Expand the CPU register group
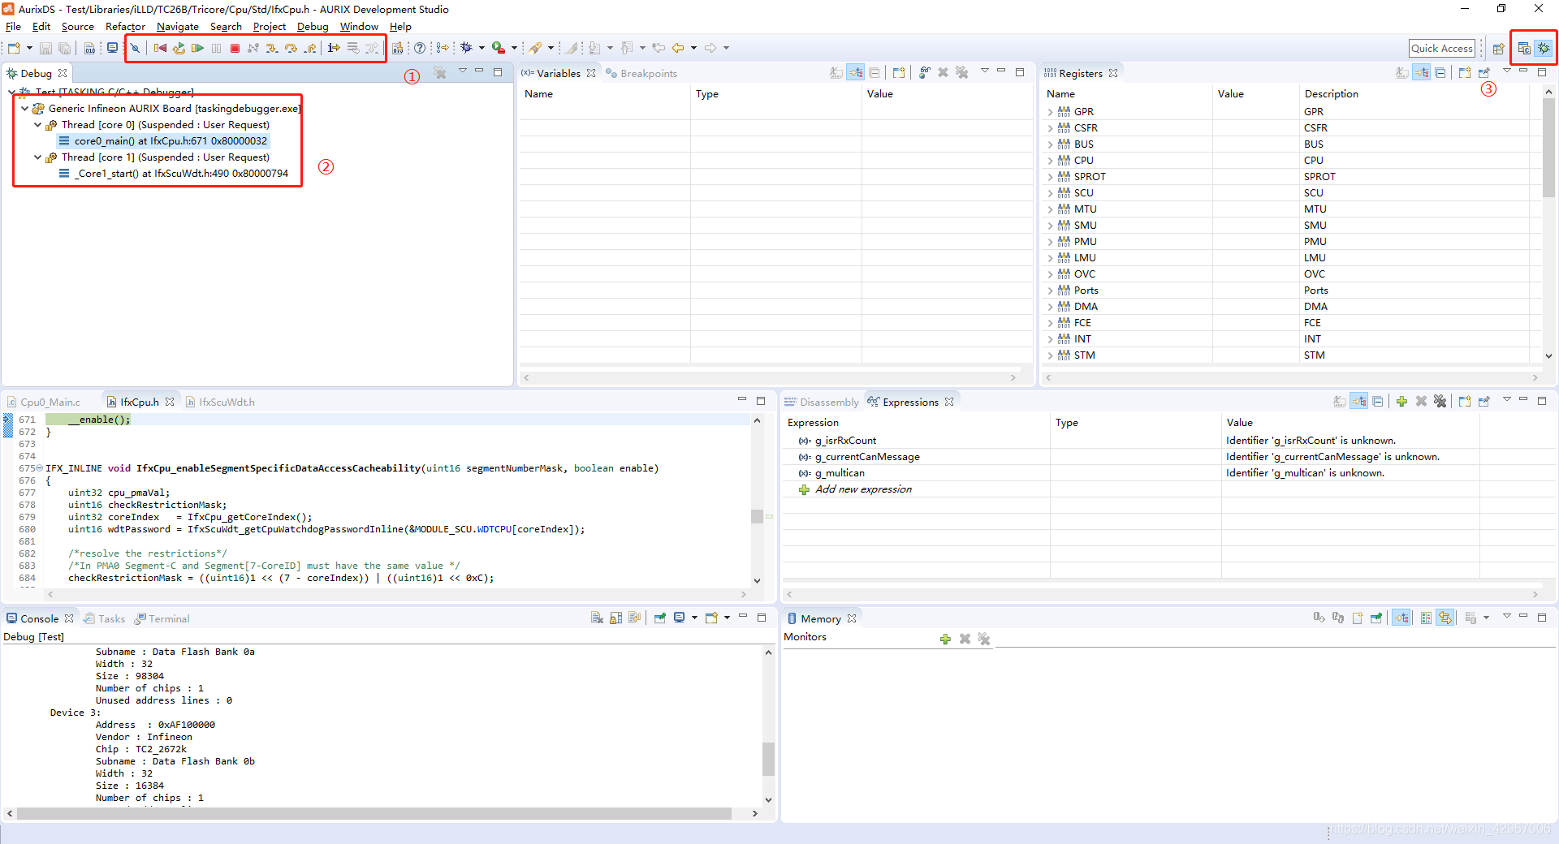 pos(1050,161)
